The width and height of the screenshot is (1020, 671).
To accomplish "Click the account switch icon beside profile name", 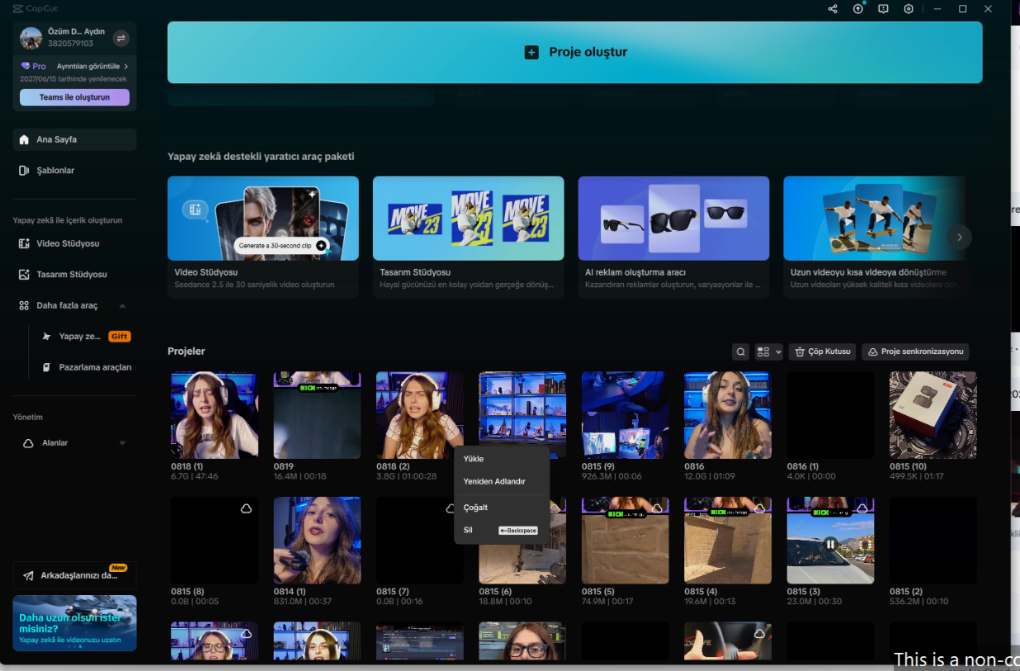I will pos(120,38).
